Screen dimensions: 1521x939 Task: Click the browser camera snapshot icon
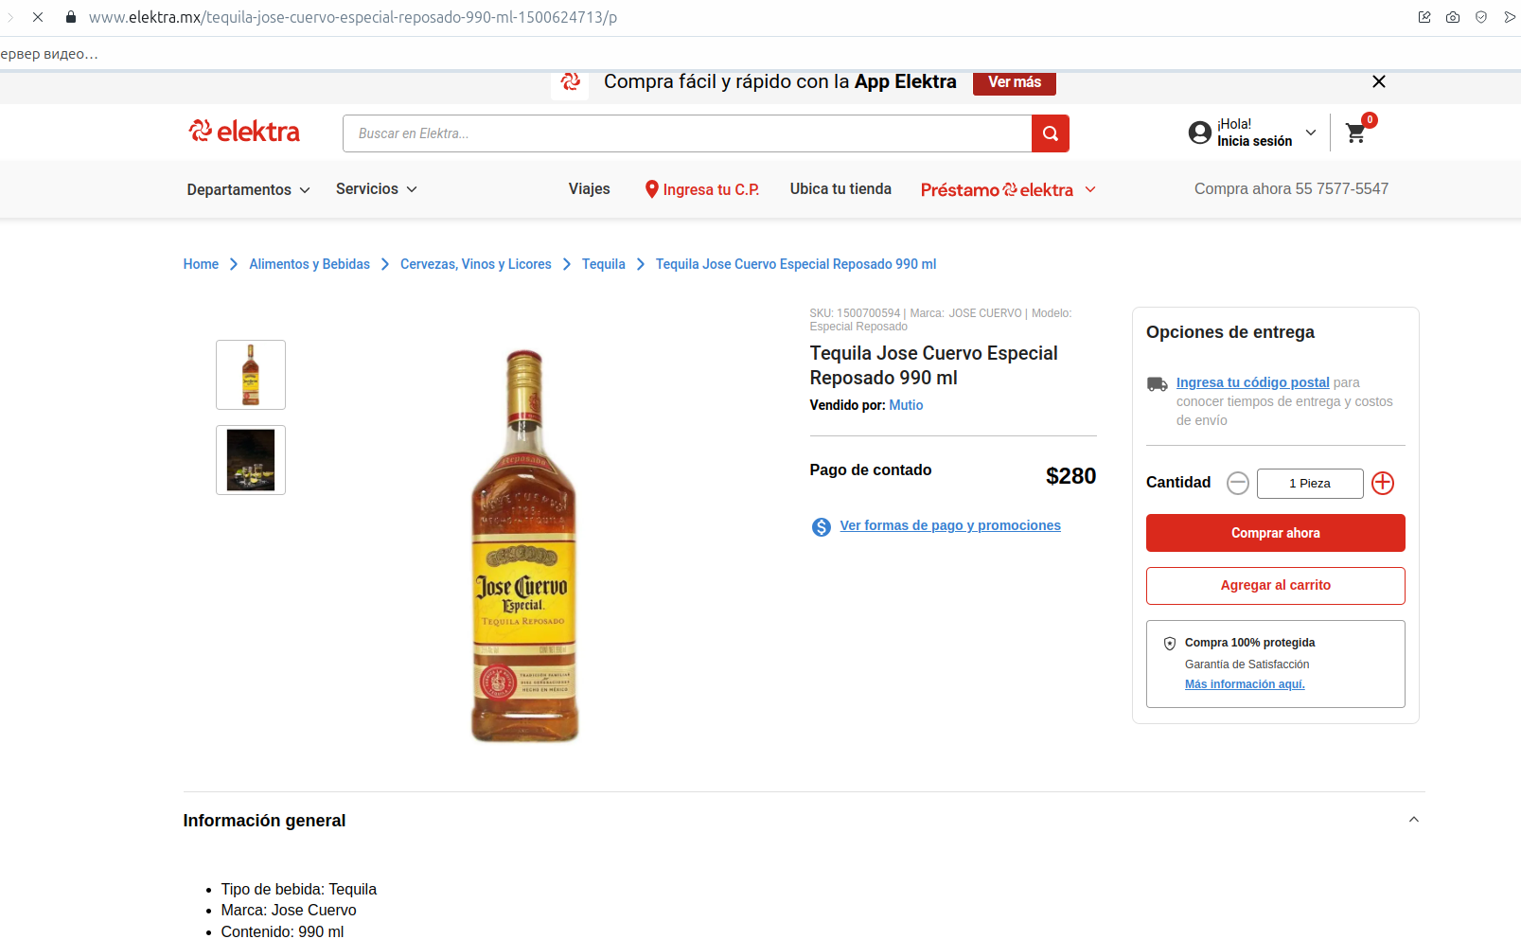[x=1453, y=17]
